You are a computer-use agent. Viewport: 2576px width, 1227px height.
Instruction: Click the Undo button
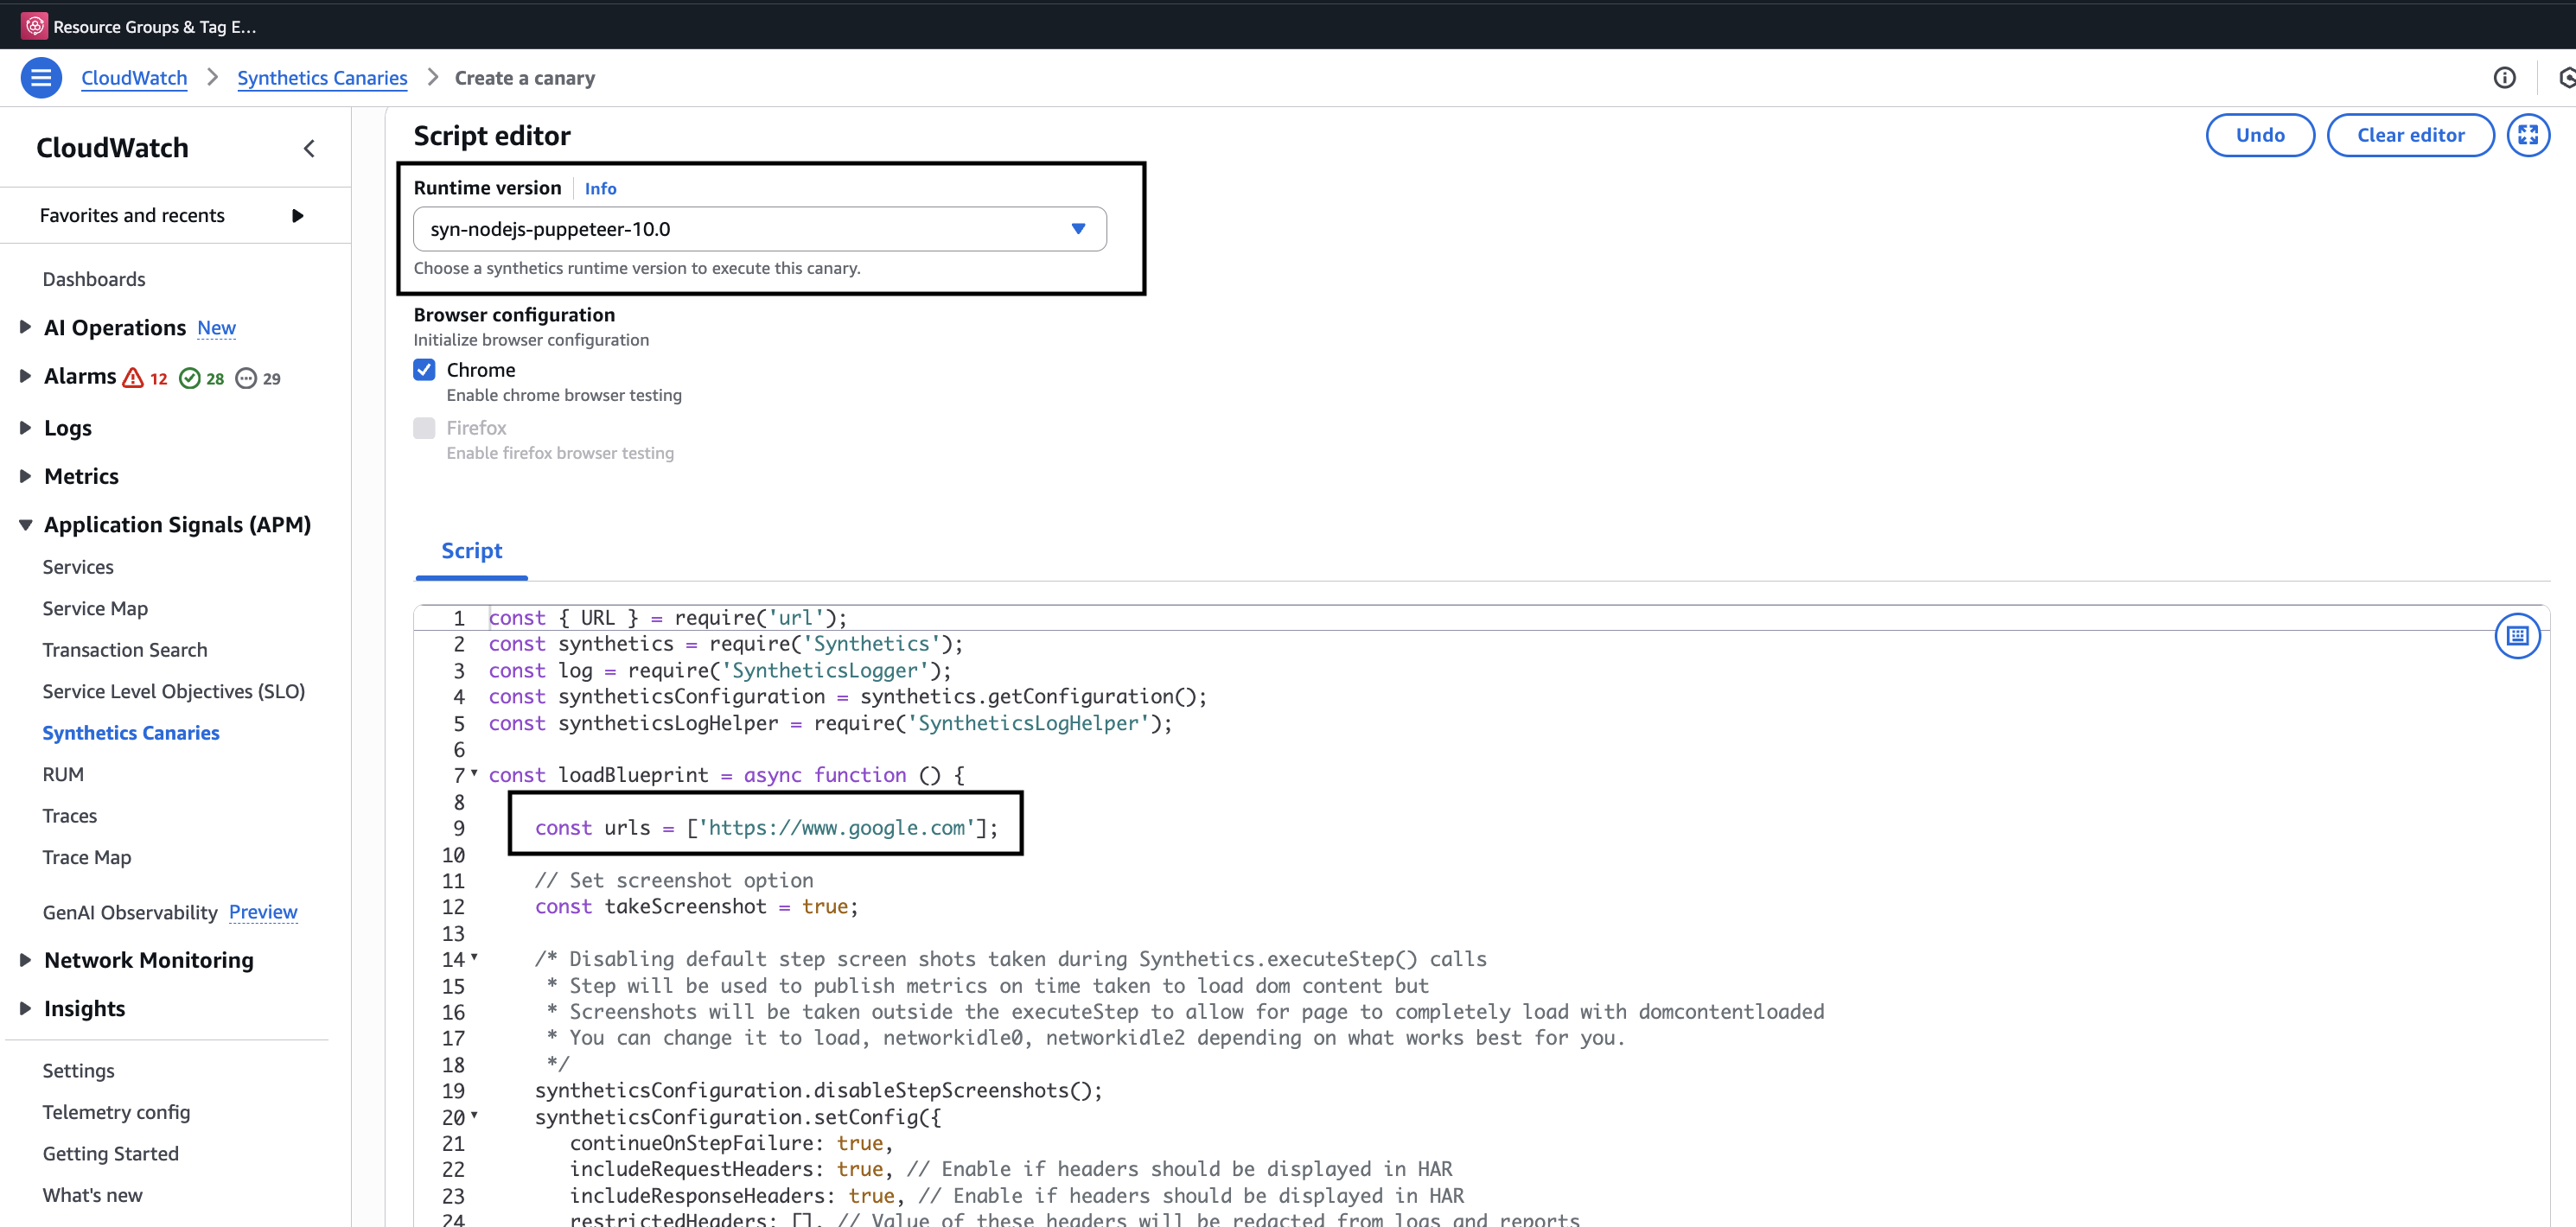point(2260,135)
